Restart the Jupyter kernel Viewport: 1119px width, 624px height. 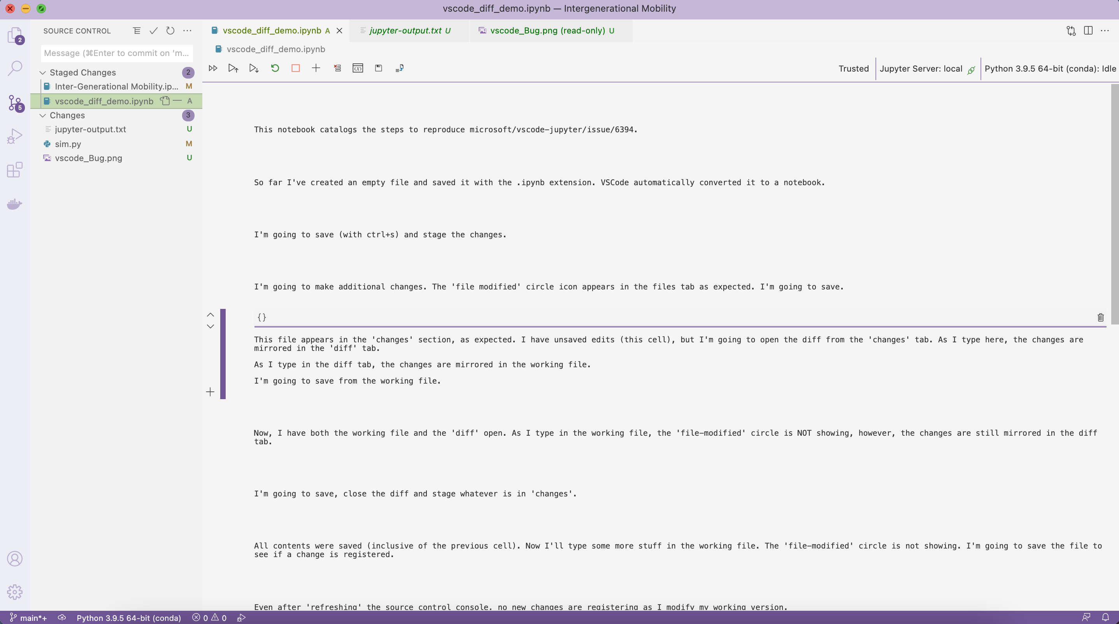coord(275,68)
